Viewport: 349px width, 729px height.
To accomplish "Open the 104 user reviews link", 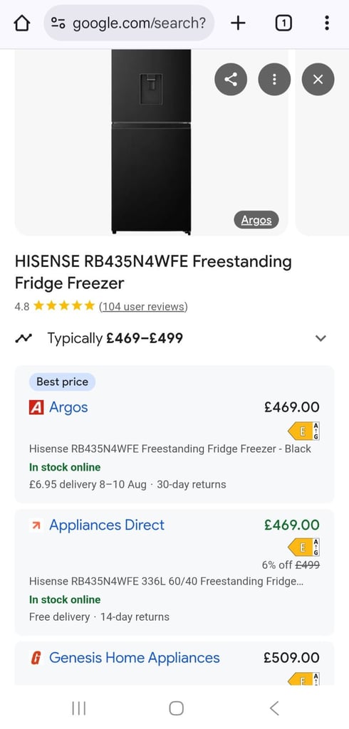I will pyautogui.click(x=143, y=306).
